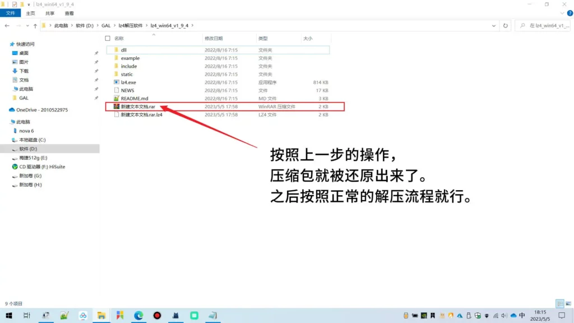Click lz4解压软件 in the address breadcrumb
This screenshot has width=574, height=323.
[x=130, y=26]
